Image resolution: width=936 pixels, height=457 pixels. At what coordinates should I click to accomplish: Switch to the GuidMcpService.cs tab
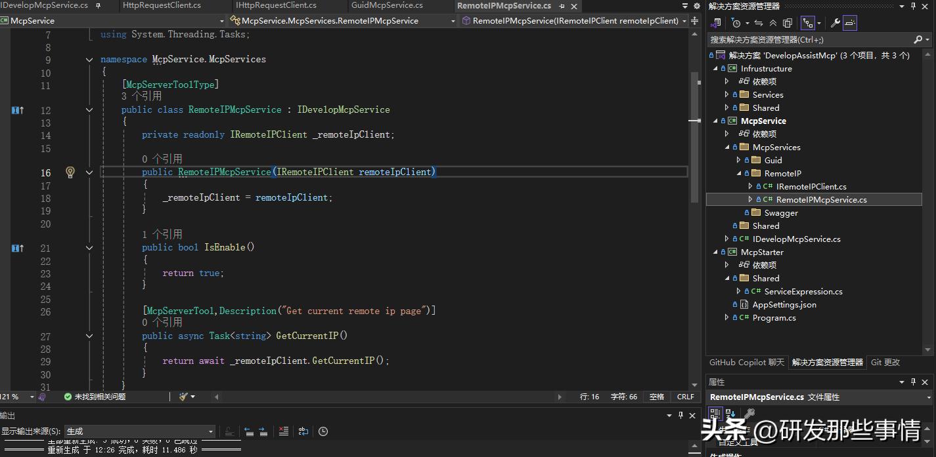tap(387, 5)
